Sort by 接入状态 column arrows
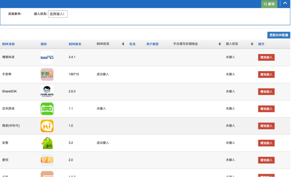 tap(252, 44)
